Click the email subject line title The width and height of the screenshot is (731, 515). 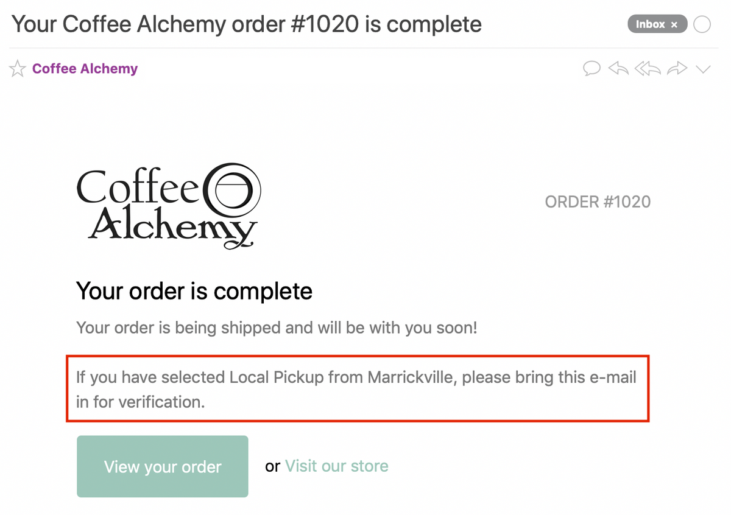247,24
